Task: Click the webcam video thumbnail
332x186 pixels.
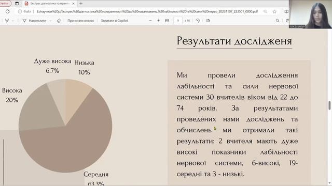Action: [x=310, y=14]
